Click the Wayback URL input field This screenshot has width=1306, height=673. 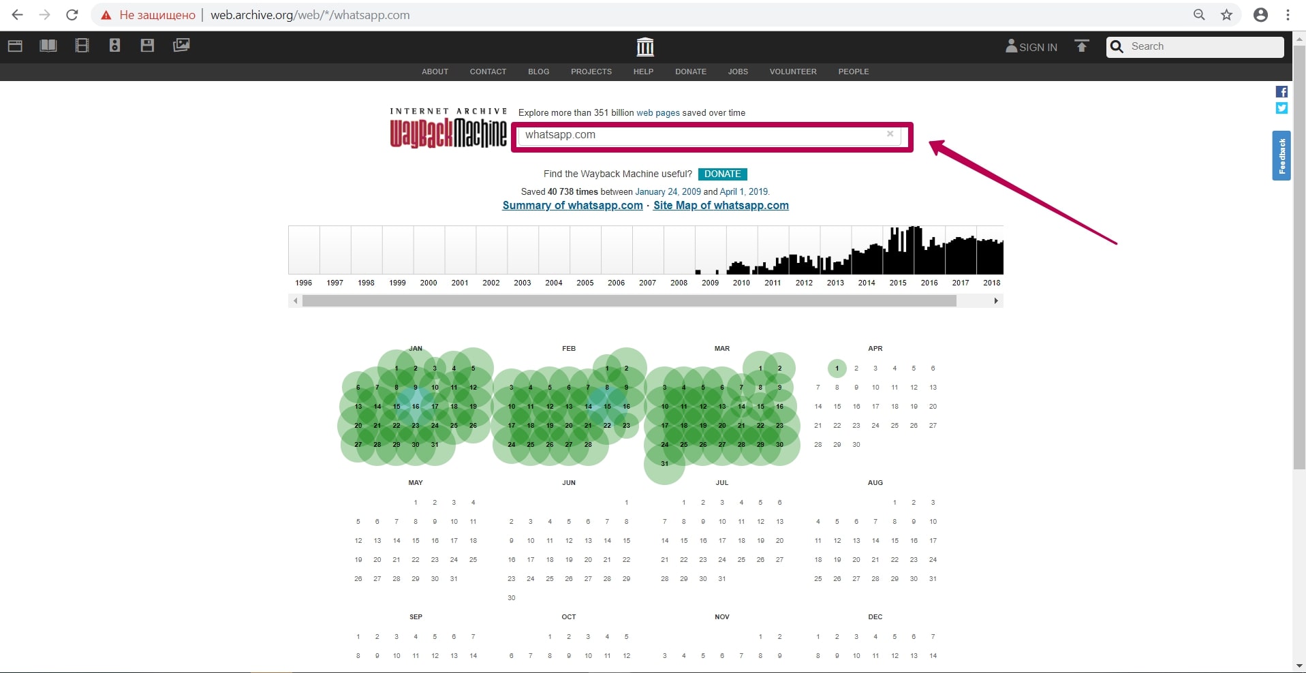tap(709, 135)
